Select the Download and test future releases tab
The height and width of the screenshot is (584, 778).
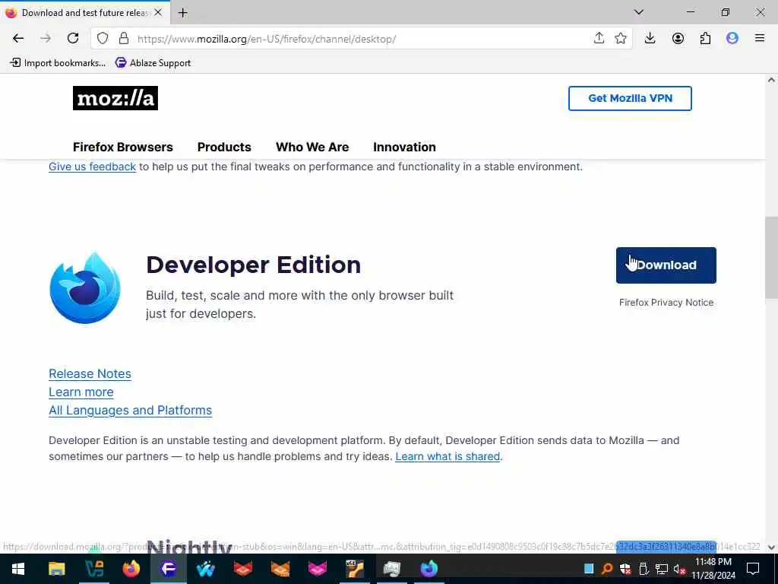(85, 12)
